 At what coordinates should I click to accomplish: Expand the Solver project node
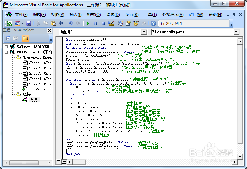pyautogui.click(x=6, y=47)
